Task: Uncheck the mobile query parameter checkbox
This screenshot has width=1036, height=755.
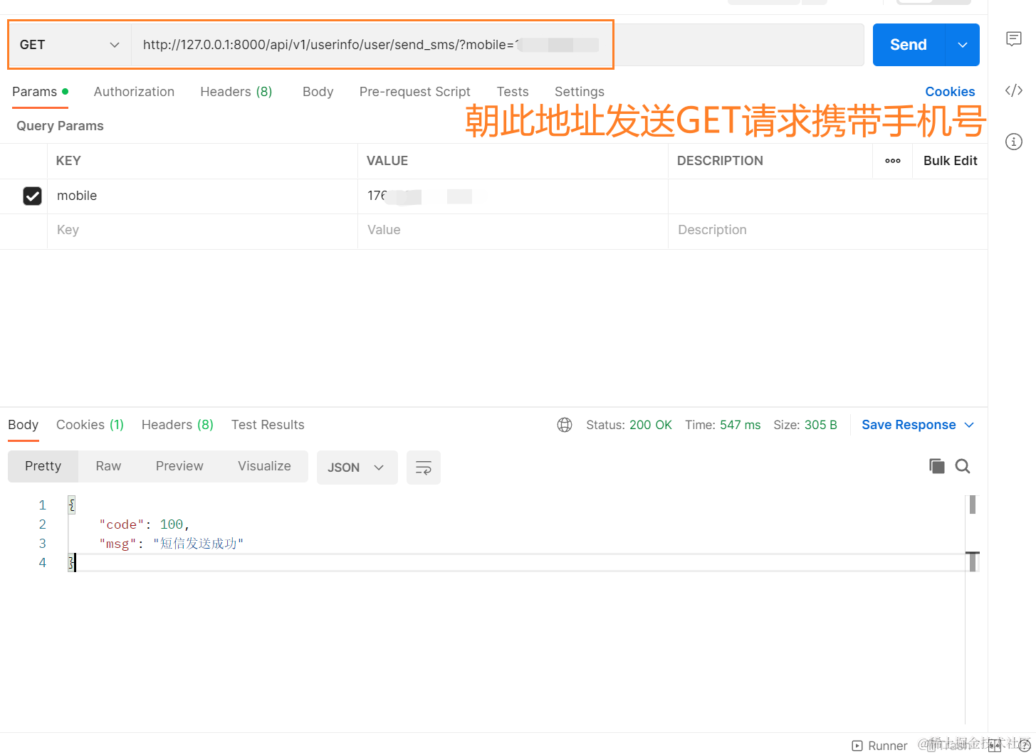Action: [x=33, y=196]
